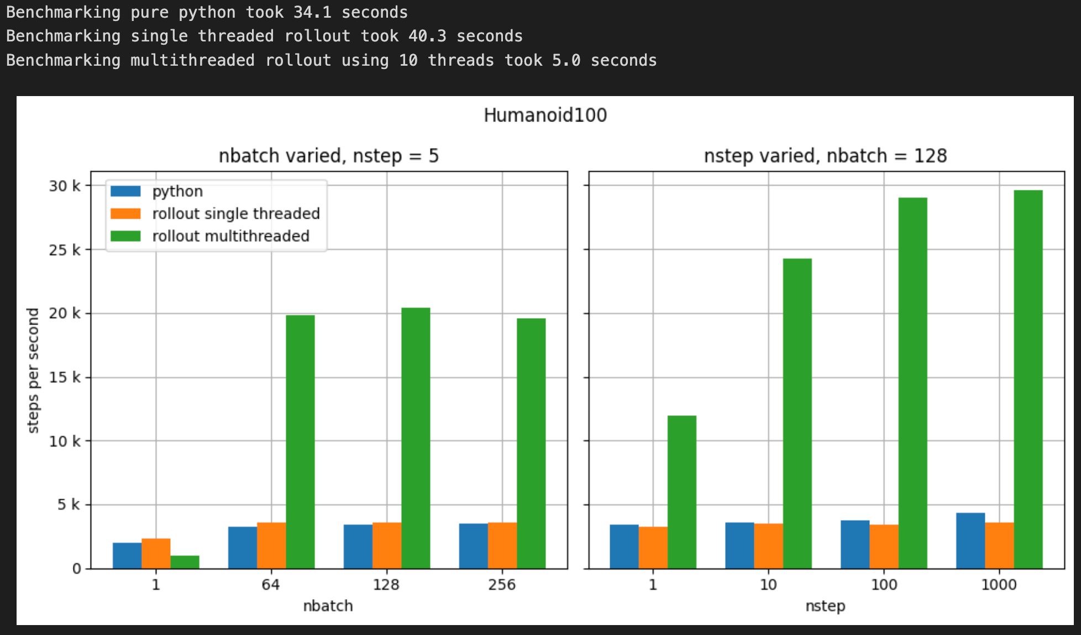
Task: Click the '30 k' y-axis tick label
Action: [64, 186]
